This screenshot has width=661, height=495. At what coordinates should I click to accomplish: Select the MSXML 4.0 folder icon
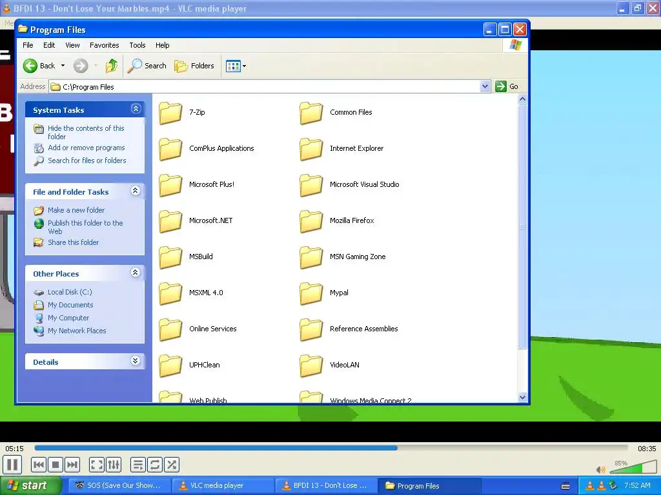pyautogui.click(x=170, y=293)
